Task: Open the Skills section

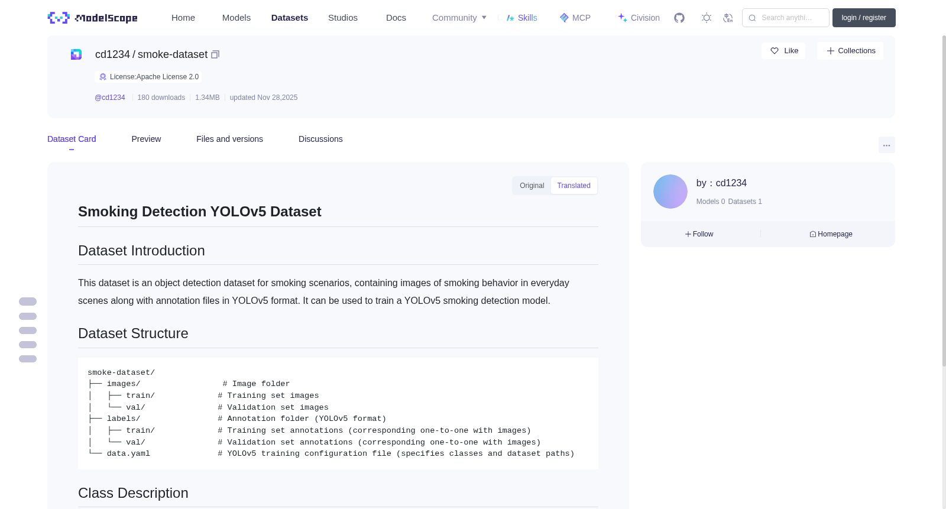Action: click(521, 18)
